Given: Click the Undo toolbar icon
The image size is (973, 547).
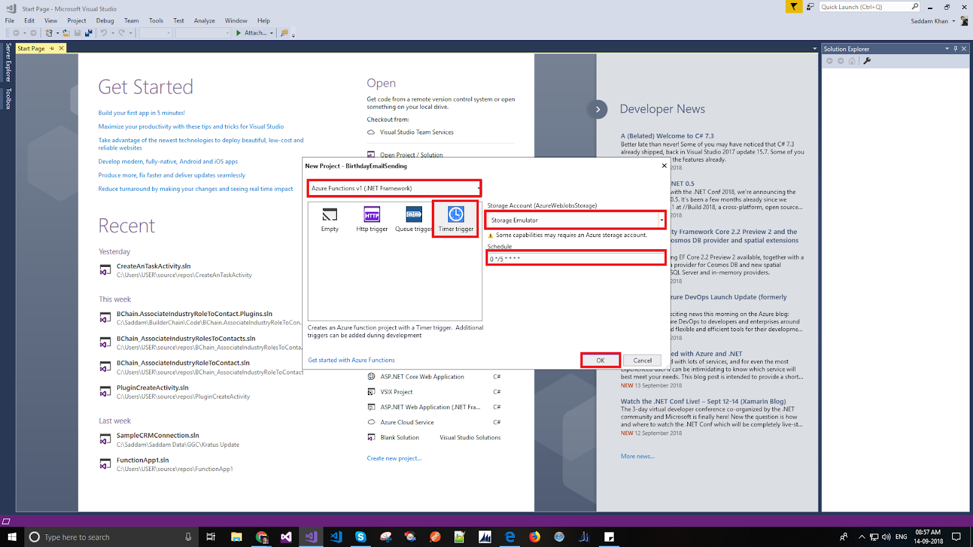Looking at the screenshot, I should click(x=104, y=32).
